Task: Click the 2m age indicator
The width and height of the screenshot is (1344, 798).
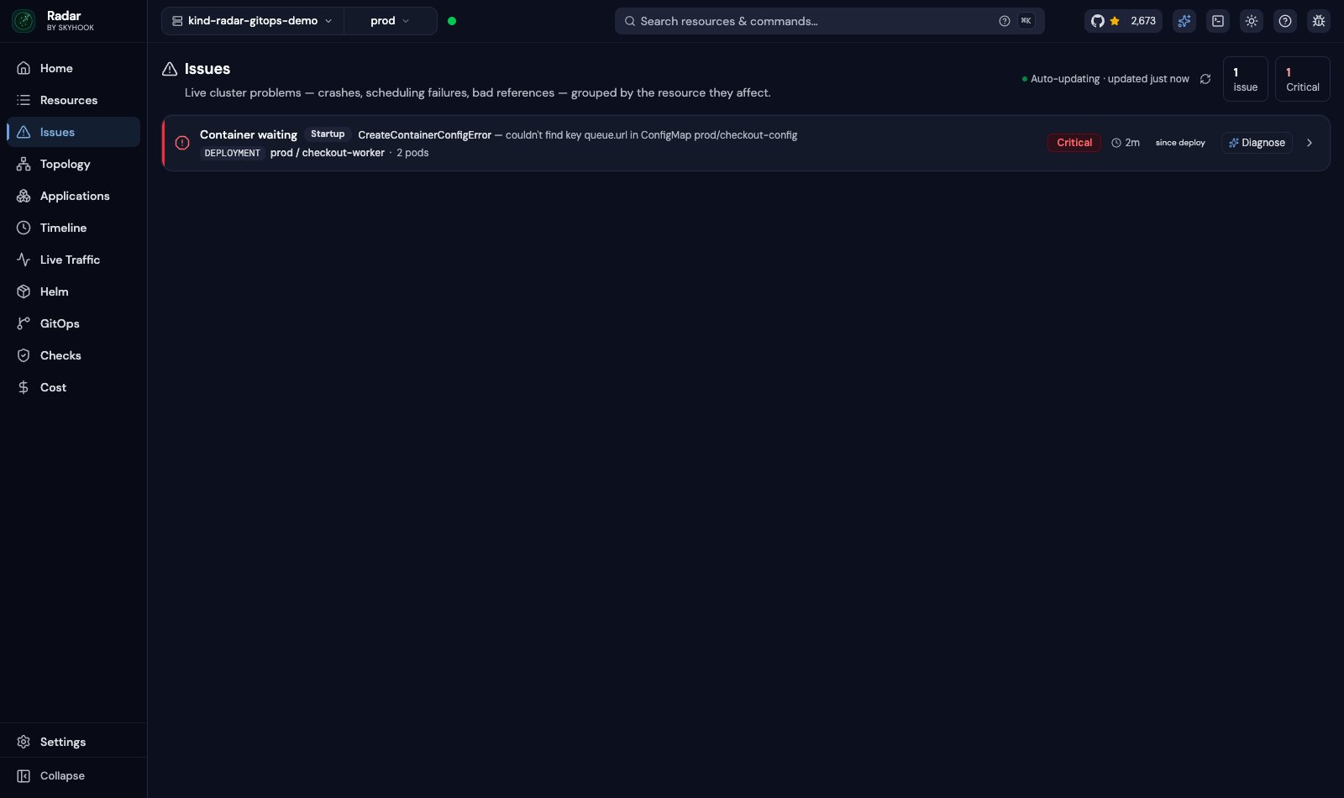Action: click(1126, 143)
